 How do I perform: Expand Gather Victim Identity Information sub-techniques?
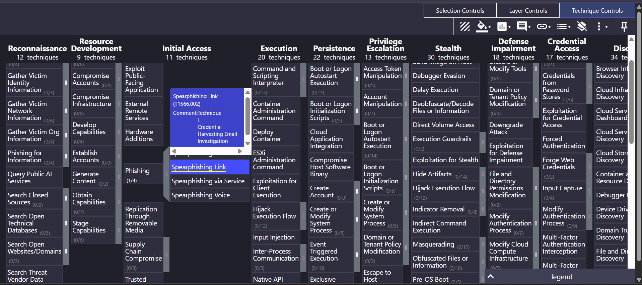tap(66, 83)
